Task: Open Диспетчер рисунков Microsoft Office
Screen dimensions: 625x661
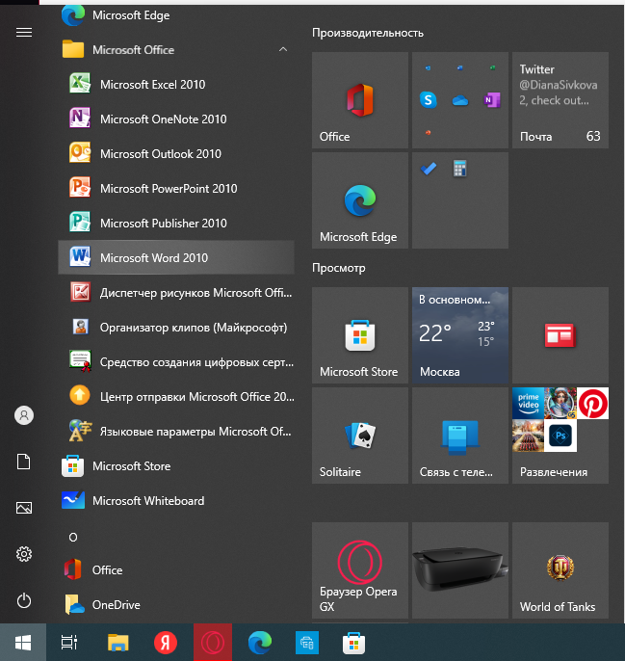Action: pyautogui.click(x=176, y=292)
